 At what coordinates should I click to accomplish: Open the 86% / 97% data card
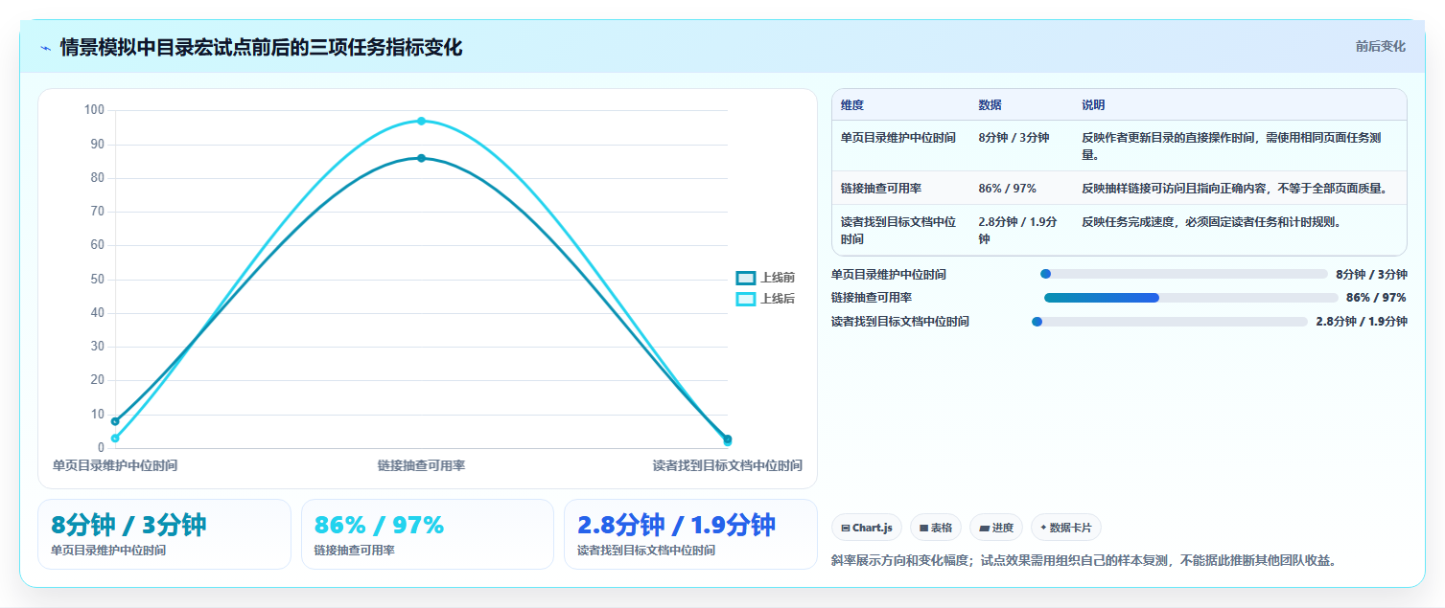(x=428, y=534)
